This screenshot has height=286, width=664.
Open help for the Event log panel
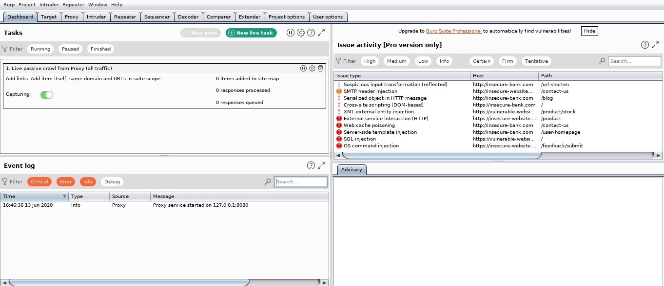[311, 165]
